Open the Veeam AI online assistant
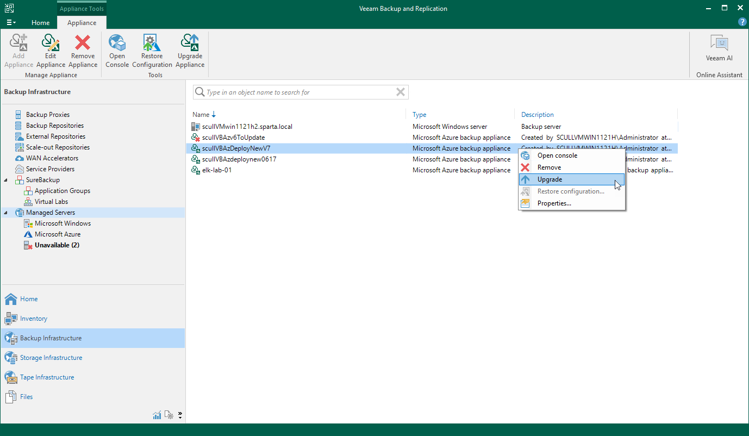 coord(719,49)
